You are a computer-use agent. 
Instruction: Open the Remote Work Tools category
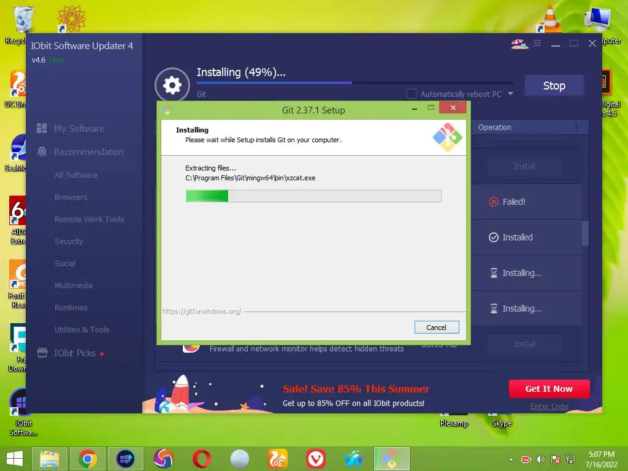click(x=89, y=219)
